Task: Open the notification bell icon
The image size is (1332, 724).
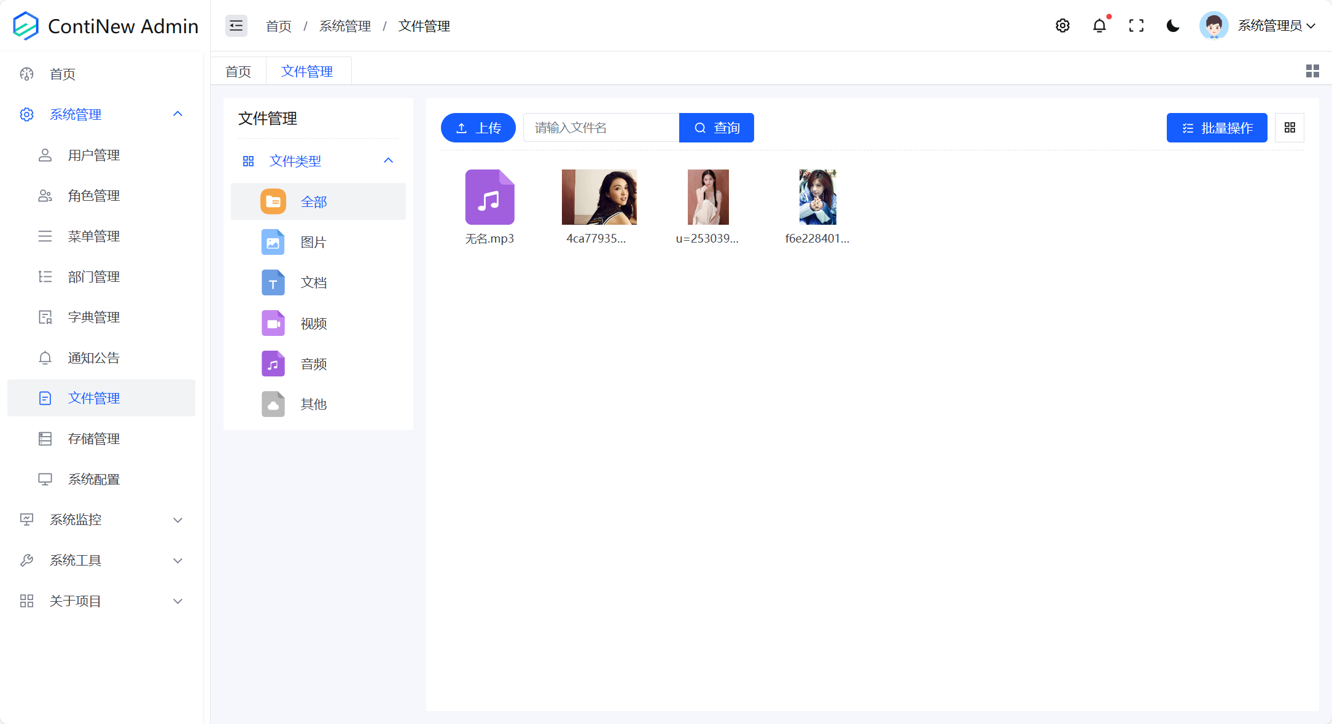Action: (1099, 26)
